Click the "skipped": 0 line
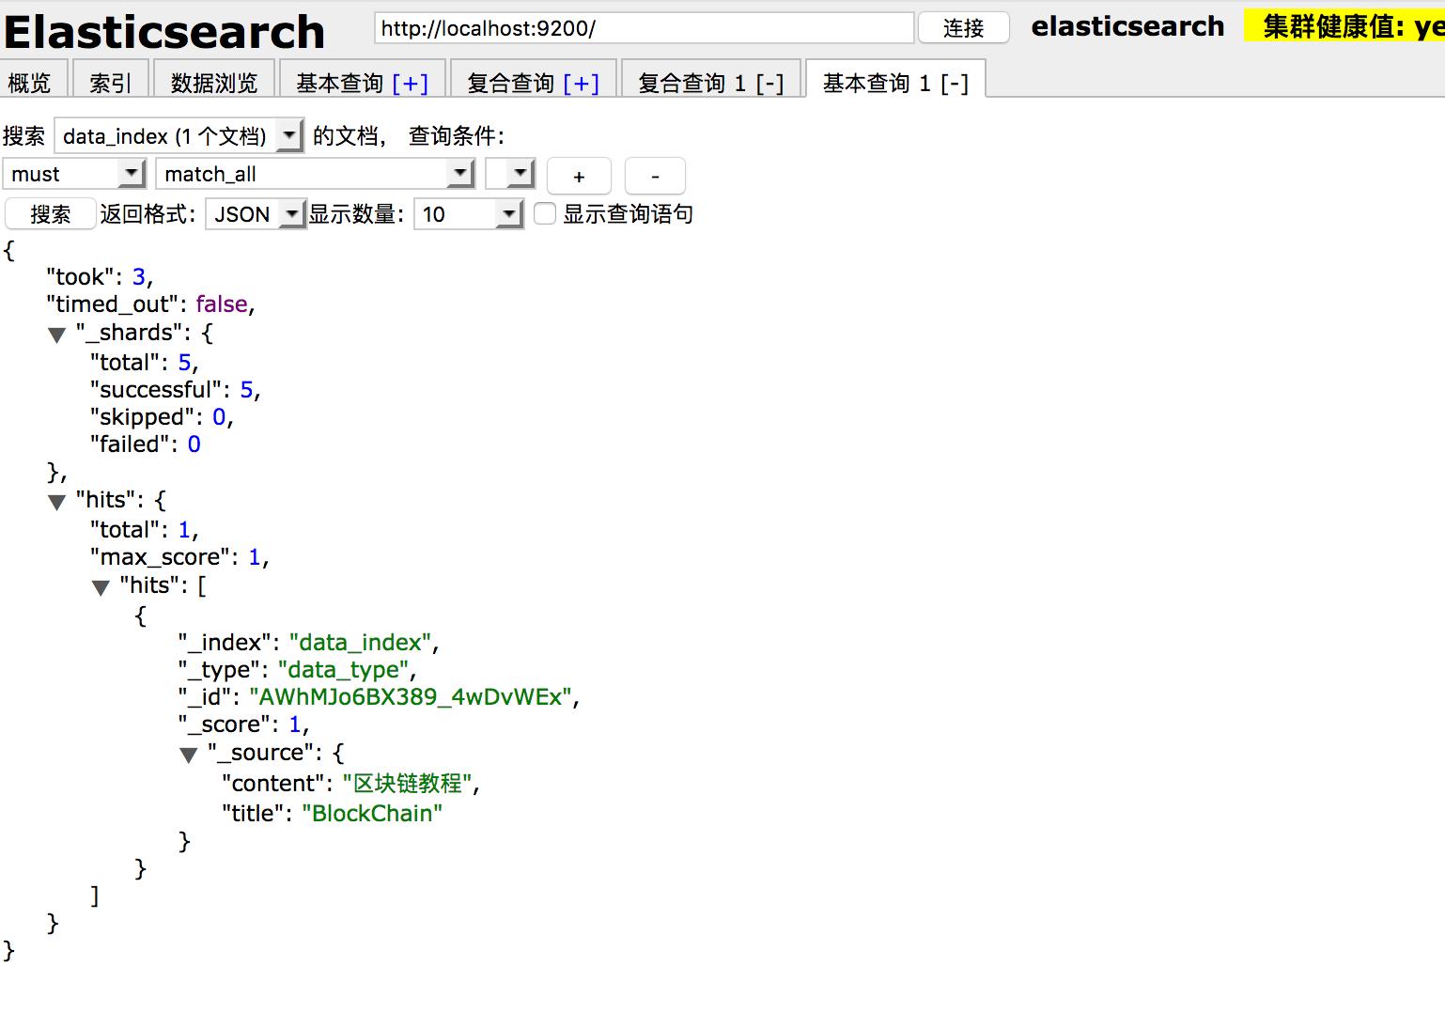Image resolution: width=1445 pixels, height=1013 pixels. pyautogui.click(x=162, y=417)
